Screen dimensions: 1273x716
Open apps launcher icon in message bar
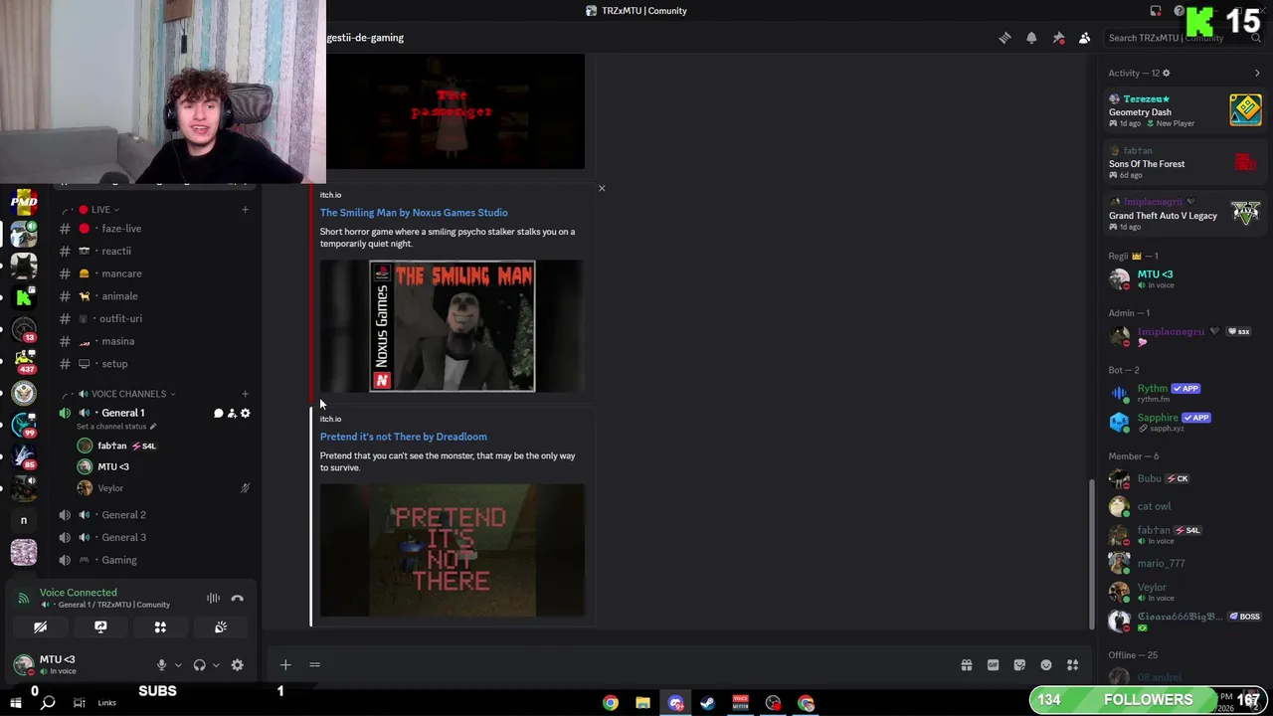[x=1072, y=665]
